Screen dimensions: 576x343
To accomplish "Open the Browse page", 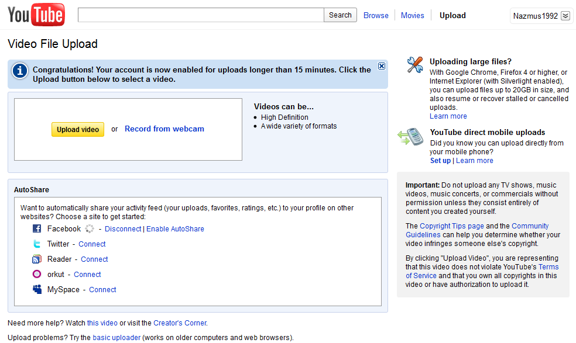I will [x=376, y=15].
